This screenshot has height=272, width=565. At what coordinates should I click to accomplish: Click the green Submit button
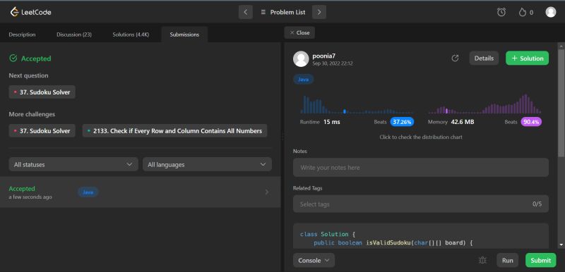click(x=540, y=260)
